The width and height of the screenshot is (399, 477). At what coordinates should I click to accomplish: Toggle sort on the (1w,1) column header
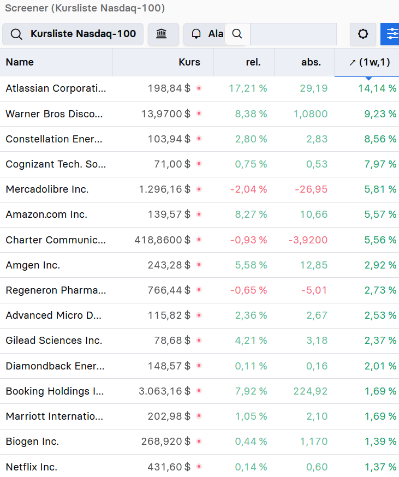(370, 62)
